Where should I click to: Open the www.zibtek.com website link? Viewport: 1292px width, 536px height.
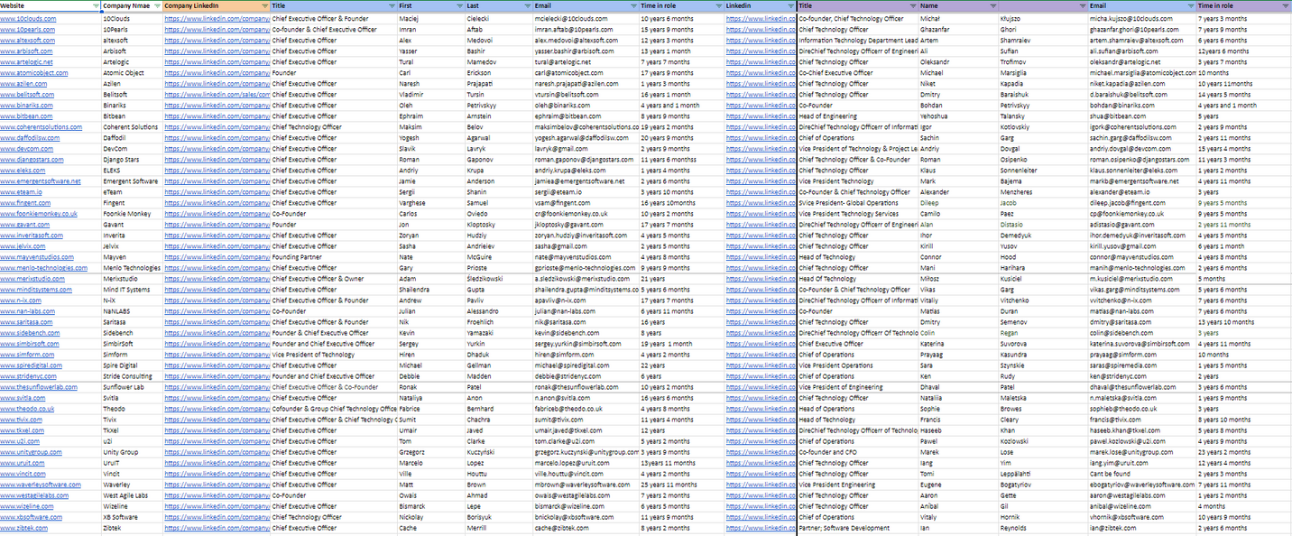point(23,528)
